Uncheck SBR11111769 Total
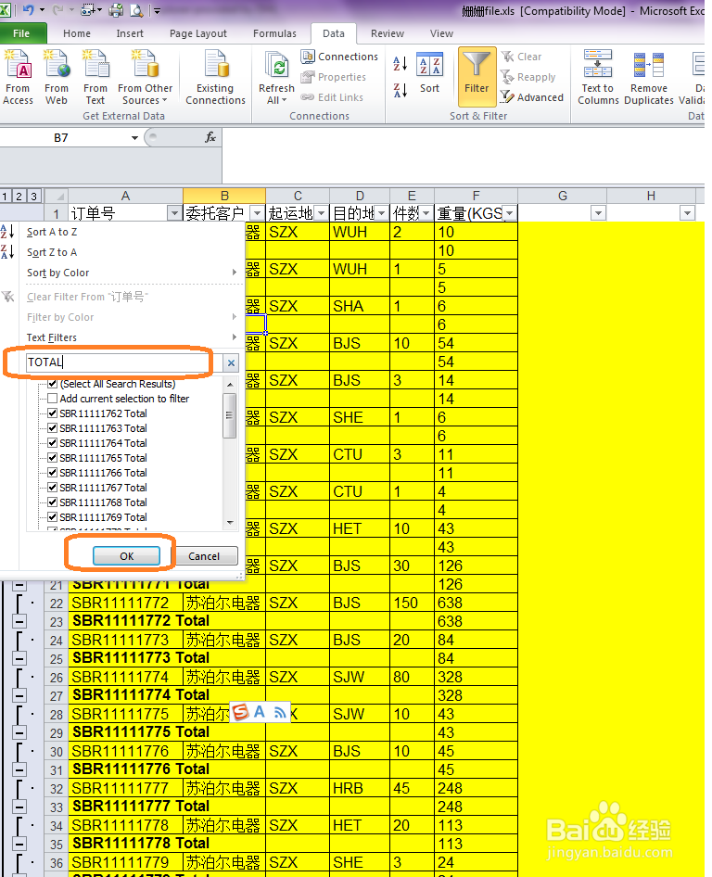This screenshot has height=877, width=712. pyautogui.click(x=53, y=517)
